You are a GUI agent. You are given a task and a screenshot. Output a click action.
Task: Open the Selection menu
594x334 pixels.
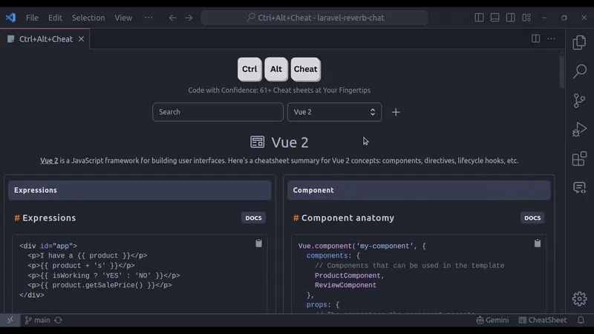tap(88, 18)
